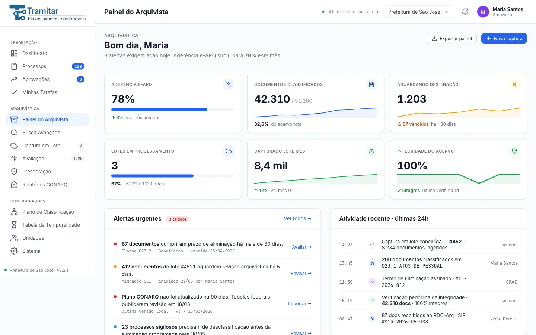
Task: Click the Lotes em Processamento progress bar
Action: (173, 176)
